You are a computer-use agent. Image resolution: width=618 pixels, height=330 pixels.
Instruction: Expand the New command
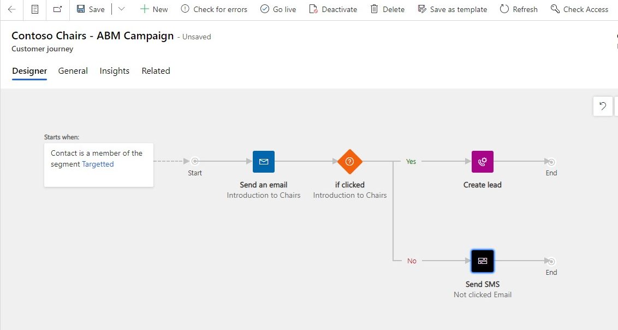[144, 9]
